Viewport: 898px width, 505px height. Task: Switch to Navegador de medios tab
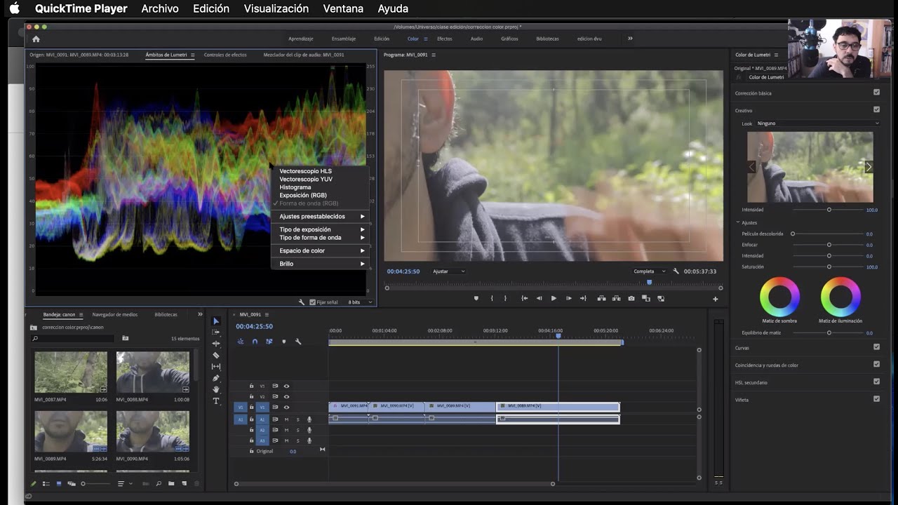tap(115, 315)
